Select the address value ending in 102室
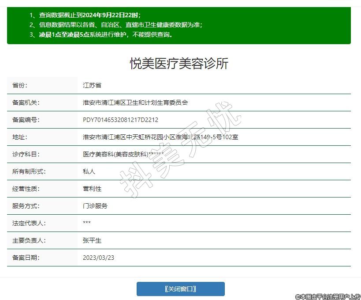Screen dimensions: 361x300 point(160,137)
